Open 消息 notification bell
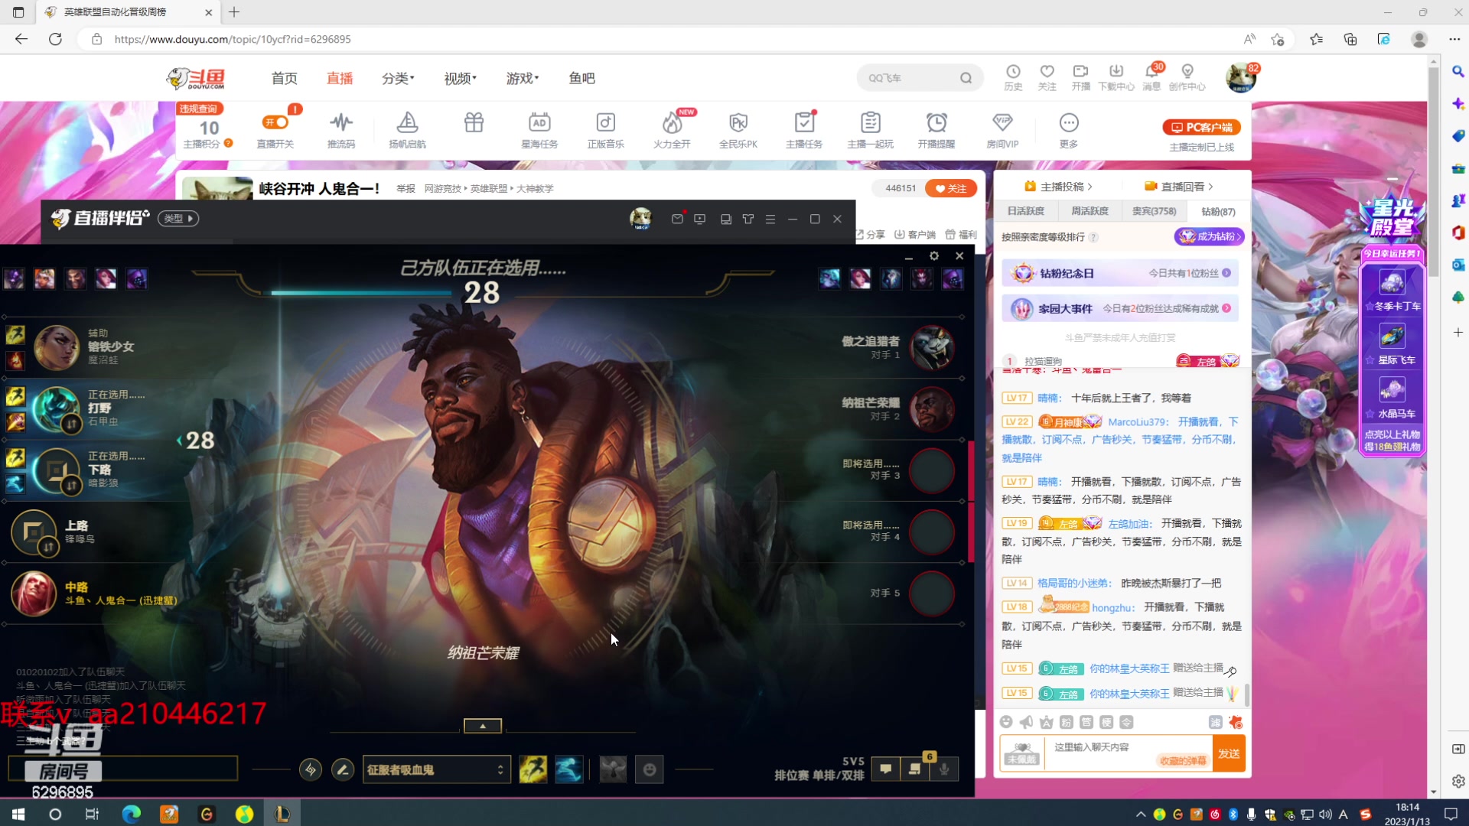 1151,71
